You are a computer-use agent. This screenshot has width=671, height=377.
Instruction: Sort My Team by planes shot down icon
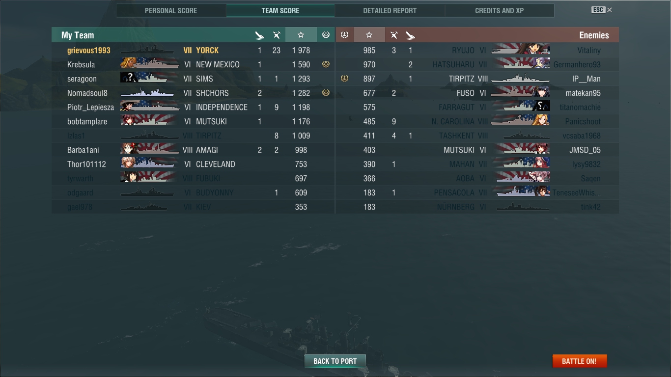(277, 35)
